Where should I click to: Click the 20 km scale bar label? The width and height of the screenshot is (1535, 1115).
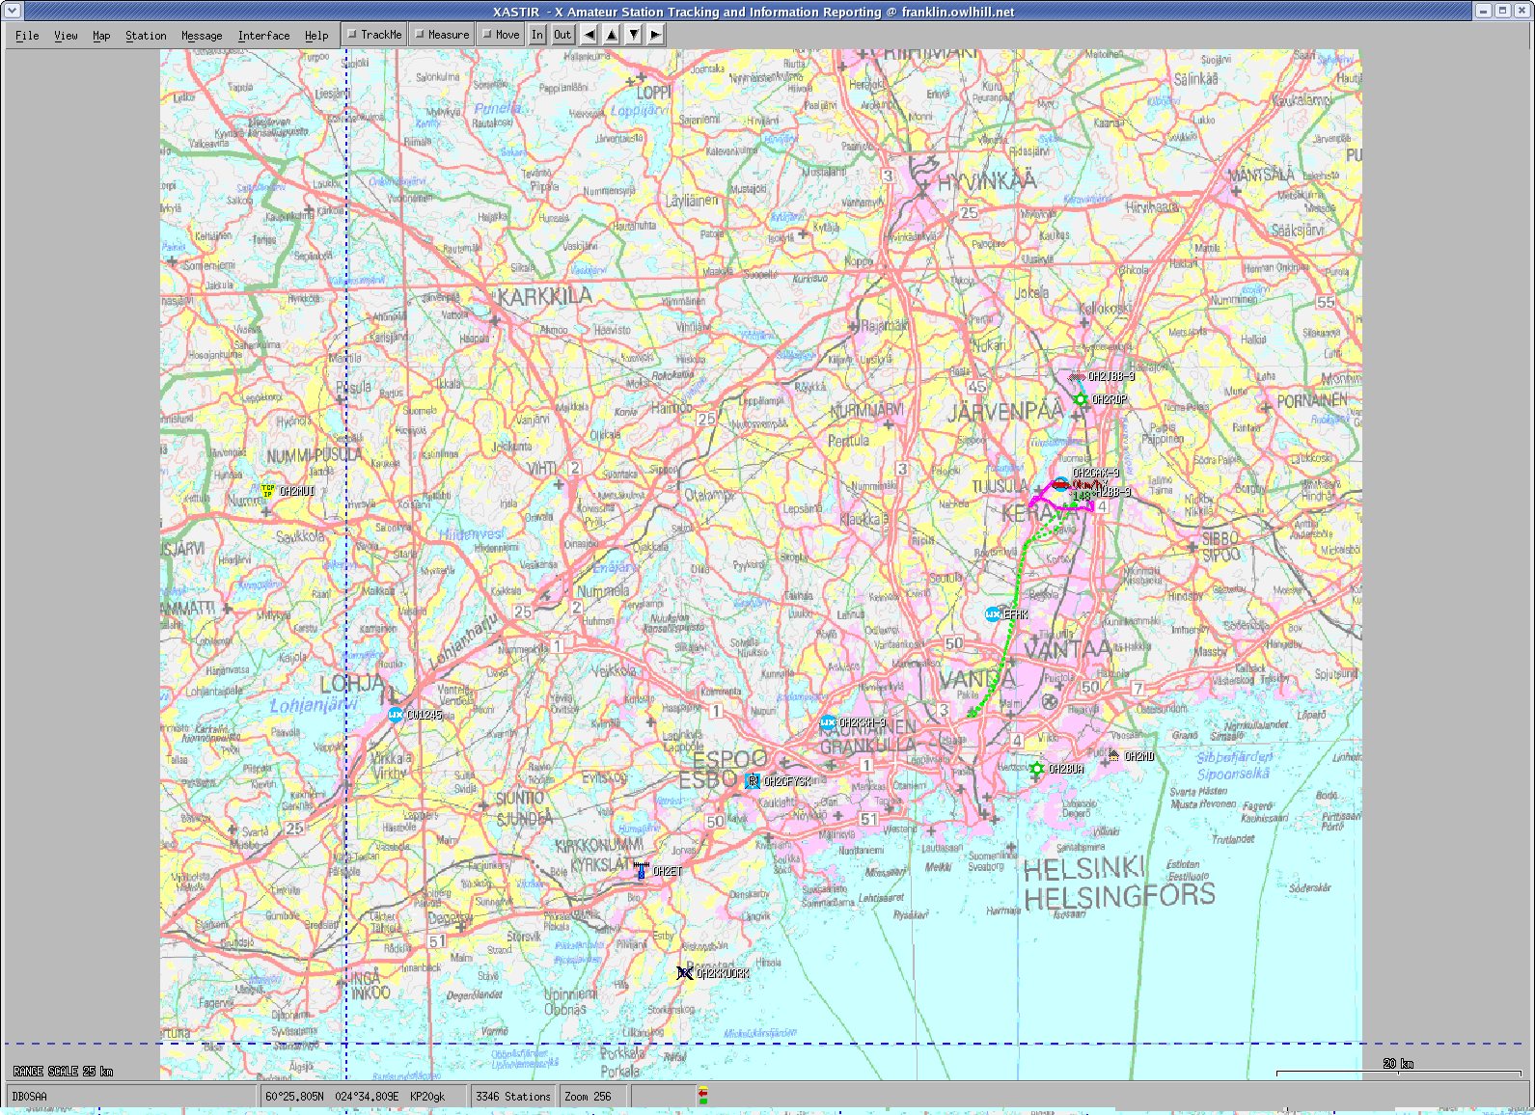click(1398, 1064)
